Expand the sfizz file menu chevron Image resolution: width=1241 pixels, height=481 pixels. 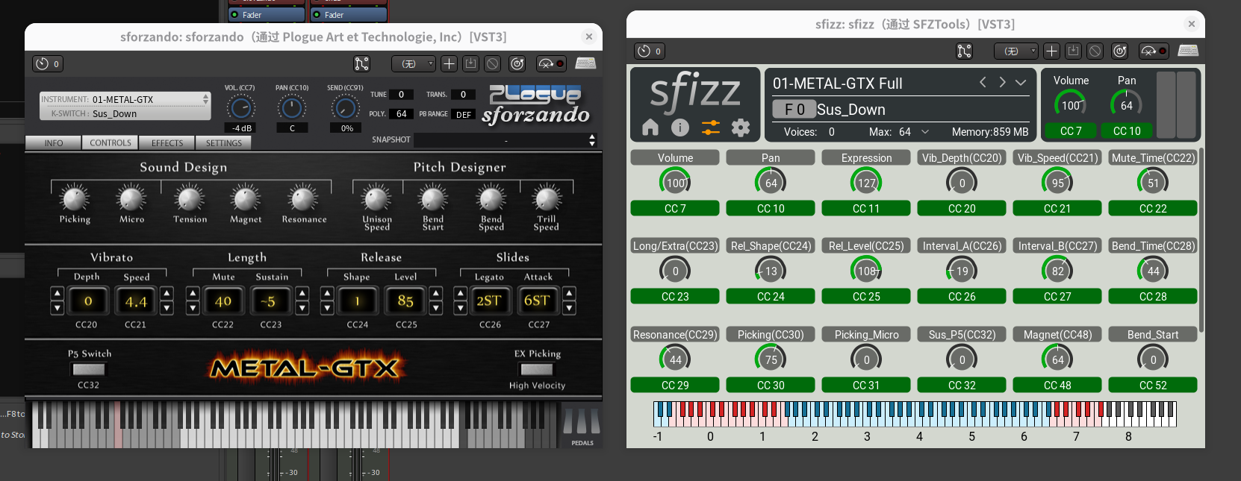click(1021, 82)
